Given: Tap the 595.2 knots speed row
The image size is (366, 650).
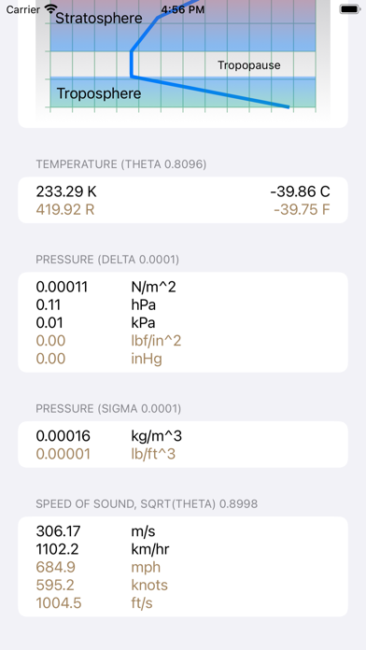Looking at the screenshot, I should point(183,586).
